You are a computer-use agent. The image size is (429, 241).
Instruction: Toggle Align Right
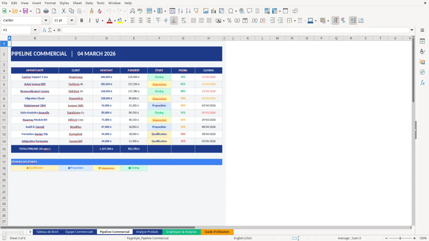(149, 21)
